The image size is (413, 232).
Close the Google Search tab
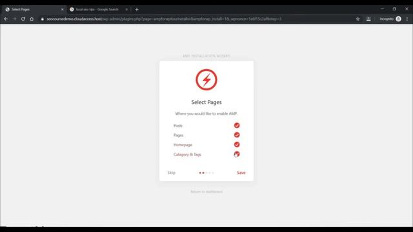coord(126,10)
